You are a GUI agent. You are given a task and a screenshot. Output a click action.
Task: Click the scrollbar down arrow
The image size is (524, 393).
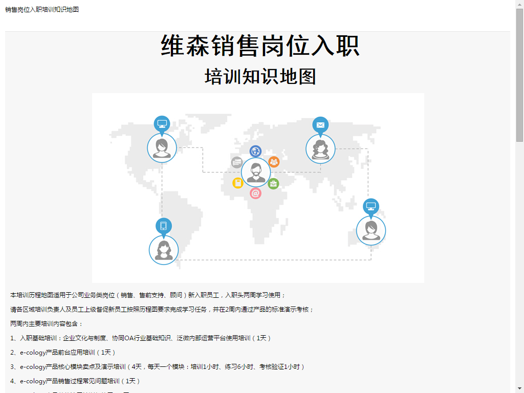tap(519, 388)
